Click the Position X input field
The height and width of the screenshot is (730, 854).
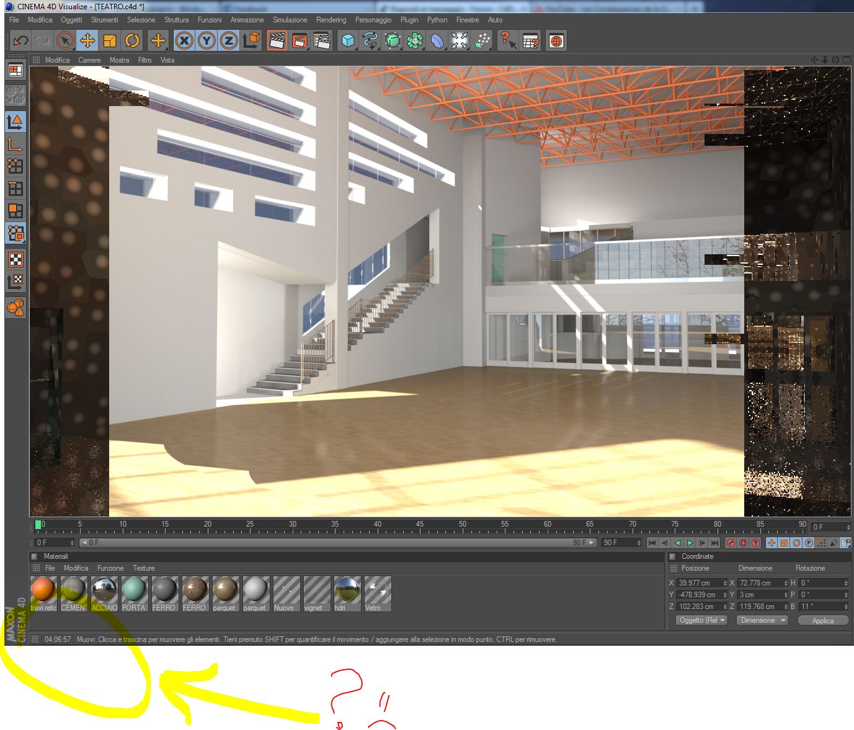pos(701,583)
